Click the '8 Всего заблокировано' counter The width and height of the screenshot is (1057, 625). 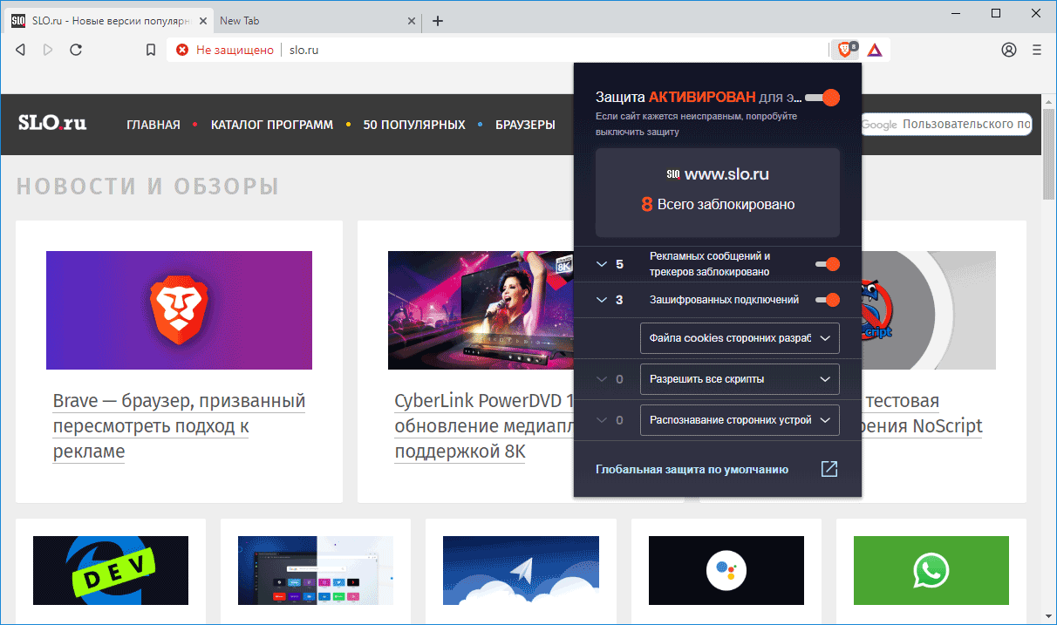718,205
